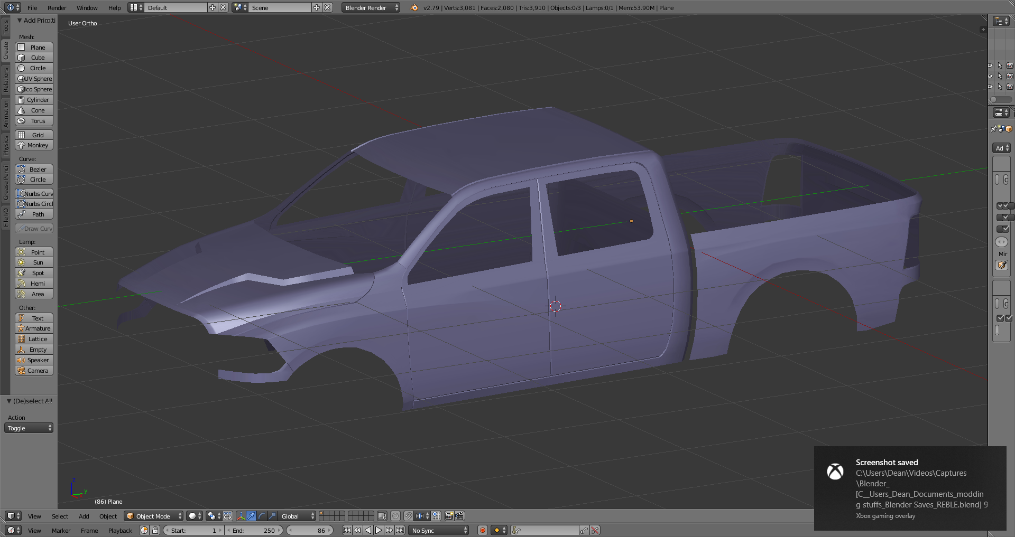Click the OpenGL render image camera icon
Screen dimensions: 1015x537
[x=449, y=516]
